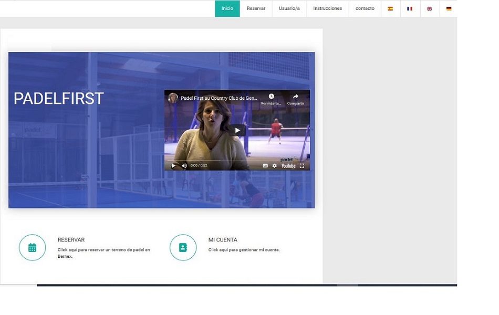499x315 pixels.
Task: Open the contacto page
Action: tap(365, 8)
